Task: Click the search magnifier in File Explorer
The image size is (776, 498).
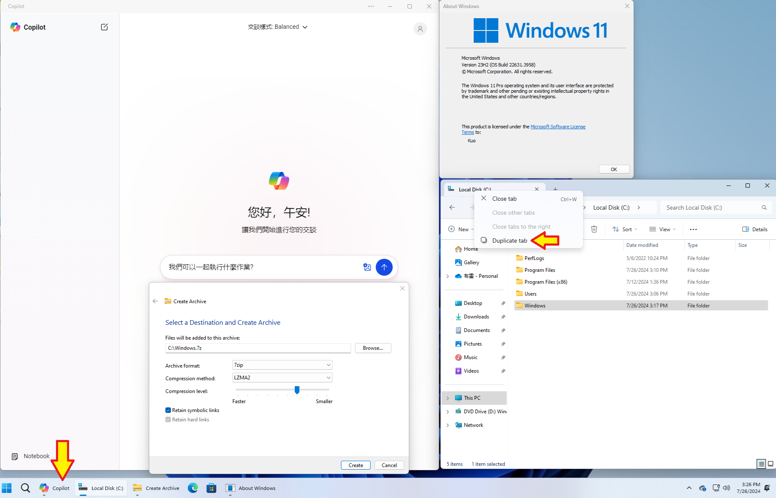Action: tap(764, 207)
